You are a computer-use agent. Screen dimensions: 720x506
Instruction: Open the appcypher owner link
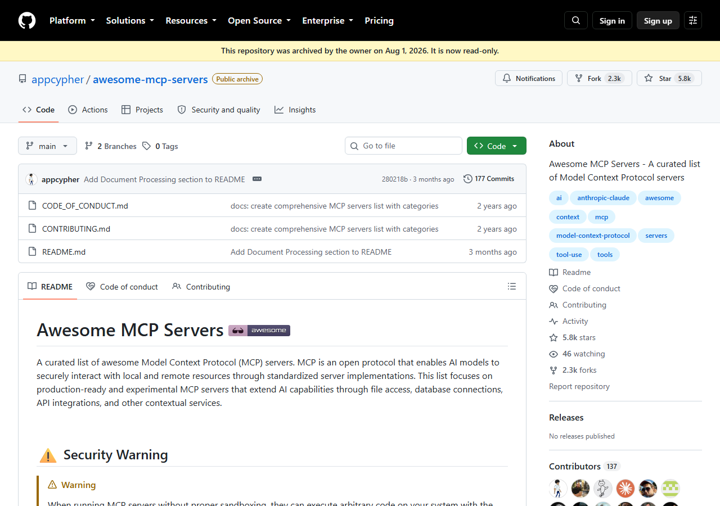click(x=57, y=79)
